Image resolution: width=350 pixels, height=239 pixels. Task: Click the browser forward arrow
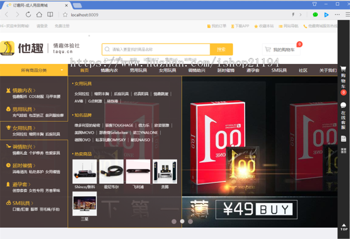point(17,14)
